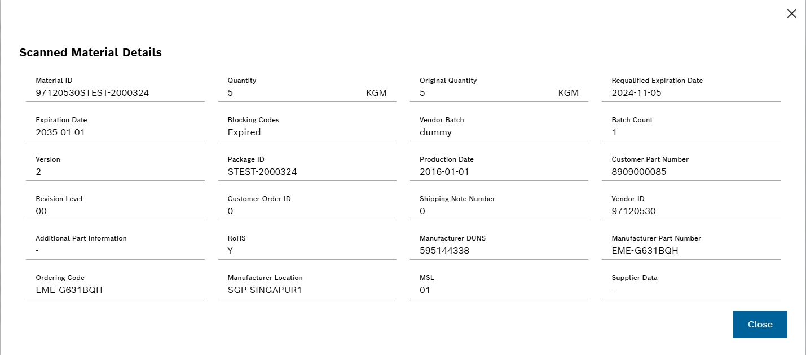Viewport: 806px width, 355px height.
Task: Click the Blocking Codes field showing Expired
Action: tap(307, 127)
